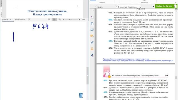Click the Word document vertical scrollbar thumb

tap(87, 76)
